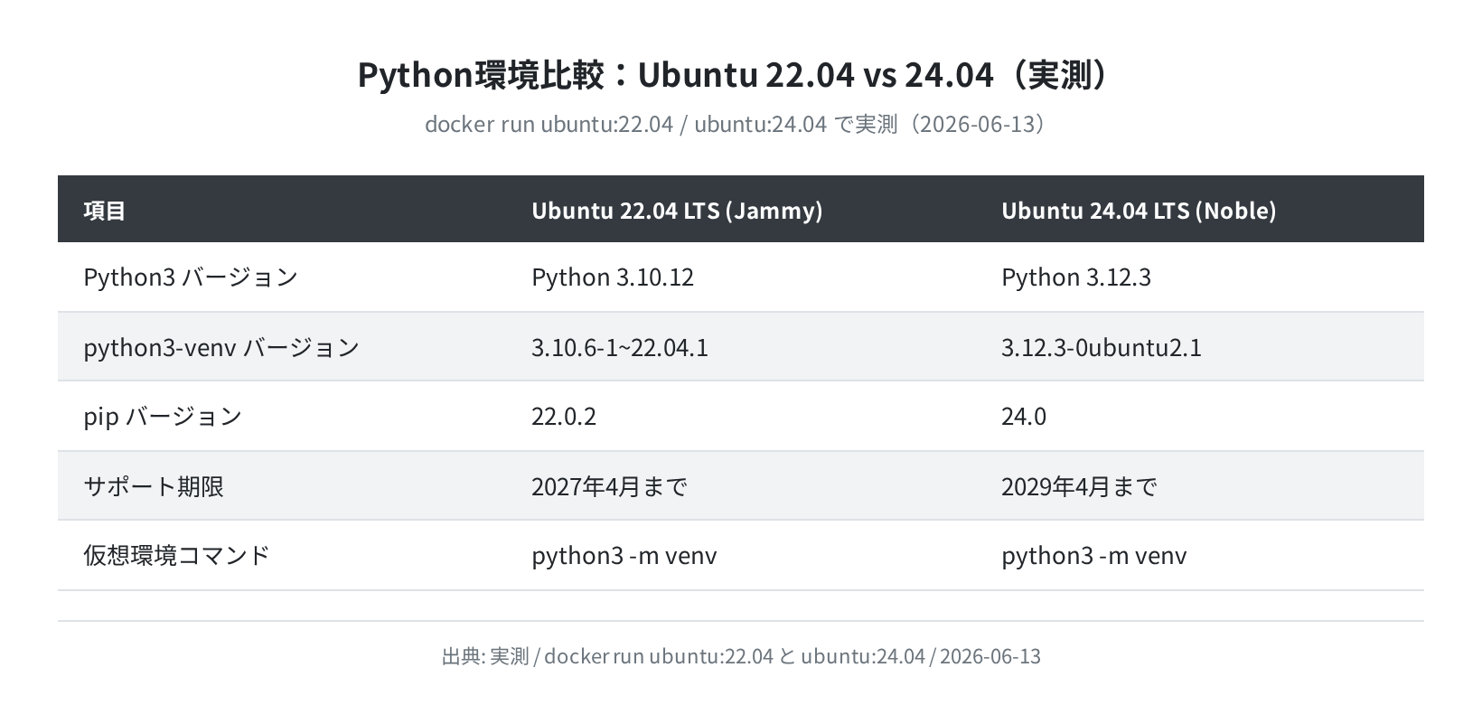
Task: Click the pip version '24.0' cell
Action: (1024, 416)
